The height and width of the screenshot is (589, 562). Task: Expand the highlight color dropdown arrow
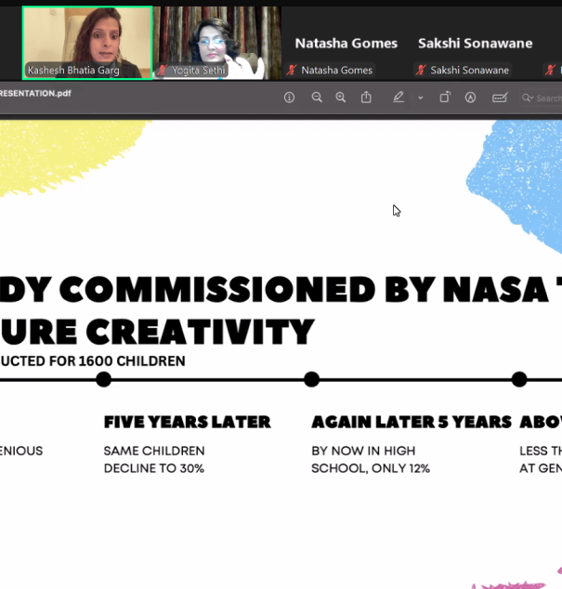pos(420,98)
